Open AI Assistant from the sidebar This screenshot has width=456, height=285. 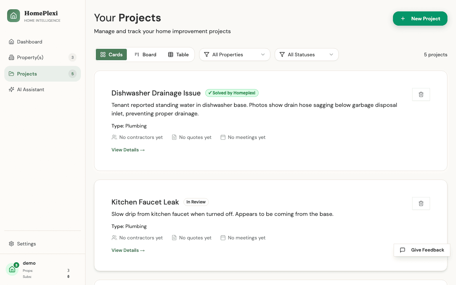click(x=30, y=89)
